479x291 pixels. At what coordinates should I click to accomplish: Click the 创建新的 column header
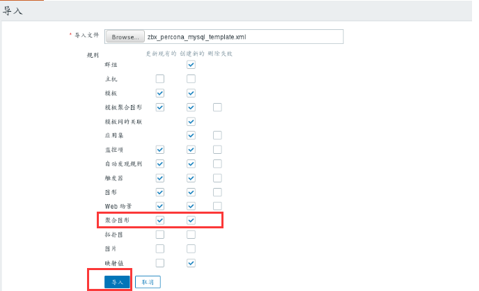pos(192,54)
